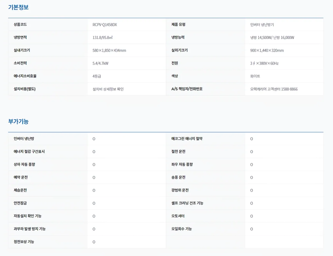Image resolution: width=333 pixels, height=256 pixels.
Task: Select the 5.4/4.7kW value
Action: click(100, 63)
